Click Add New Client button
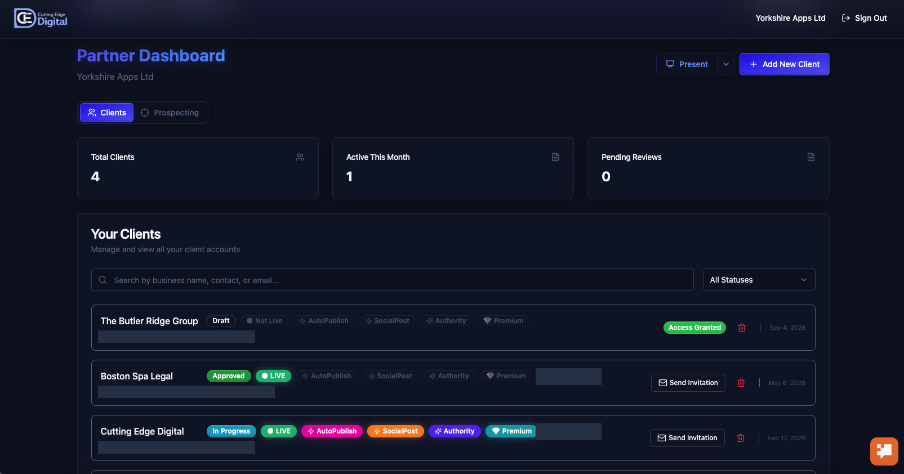Viewport: 904px width, 474px height. pyautogui.click(x=784, y=64)
